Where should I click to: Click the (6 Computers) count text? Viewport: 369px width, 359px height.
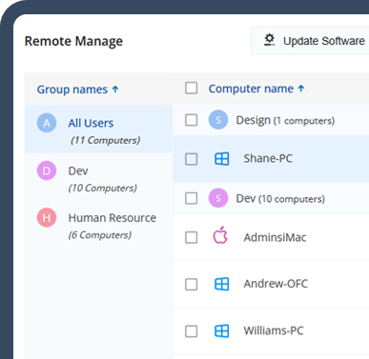click(x=100, y=235)
